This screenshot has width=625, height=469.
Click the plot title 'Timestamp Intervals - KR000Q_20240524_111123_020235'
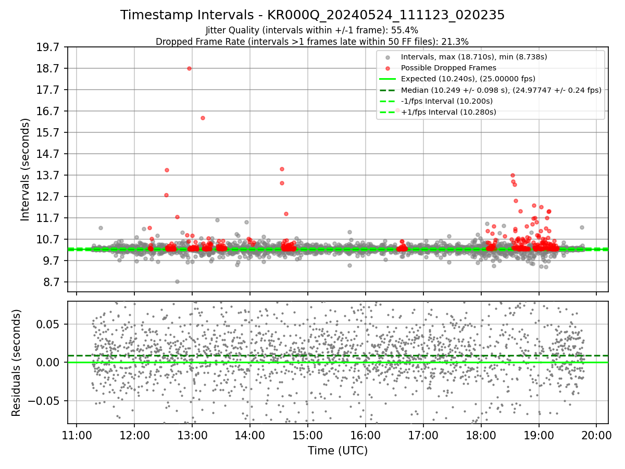pyautogui.click(x=312, y=15)
